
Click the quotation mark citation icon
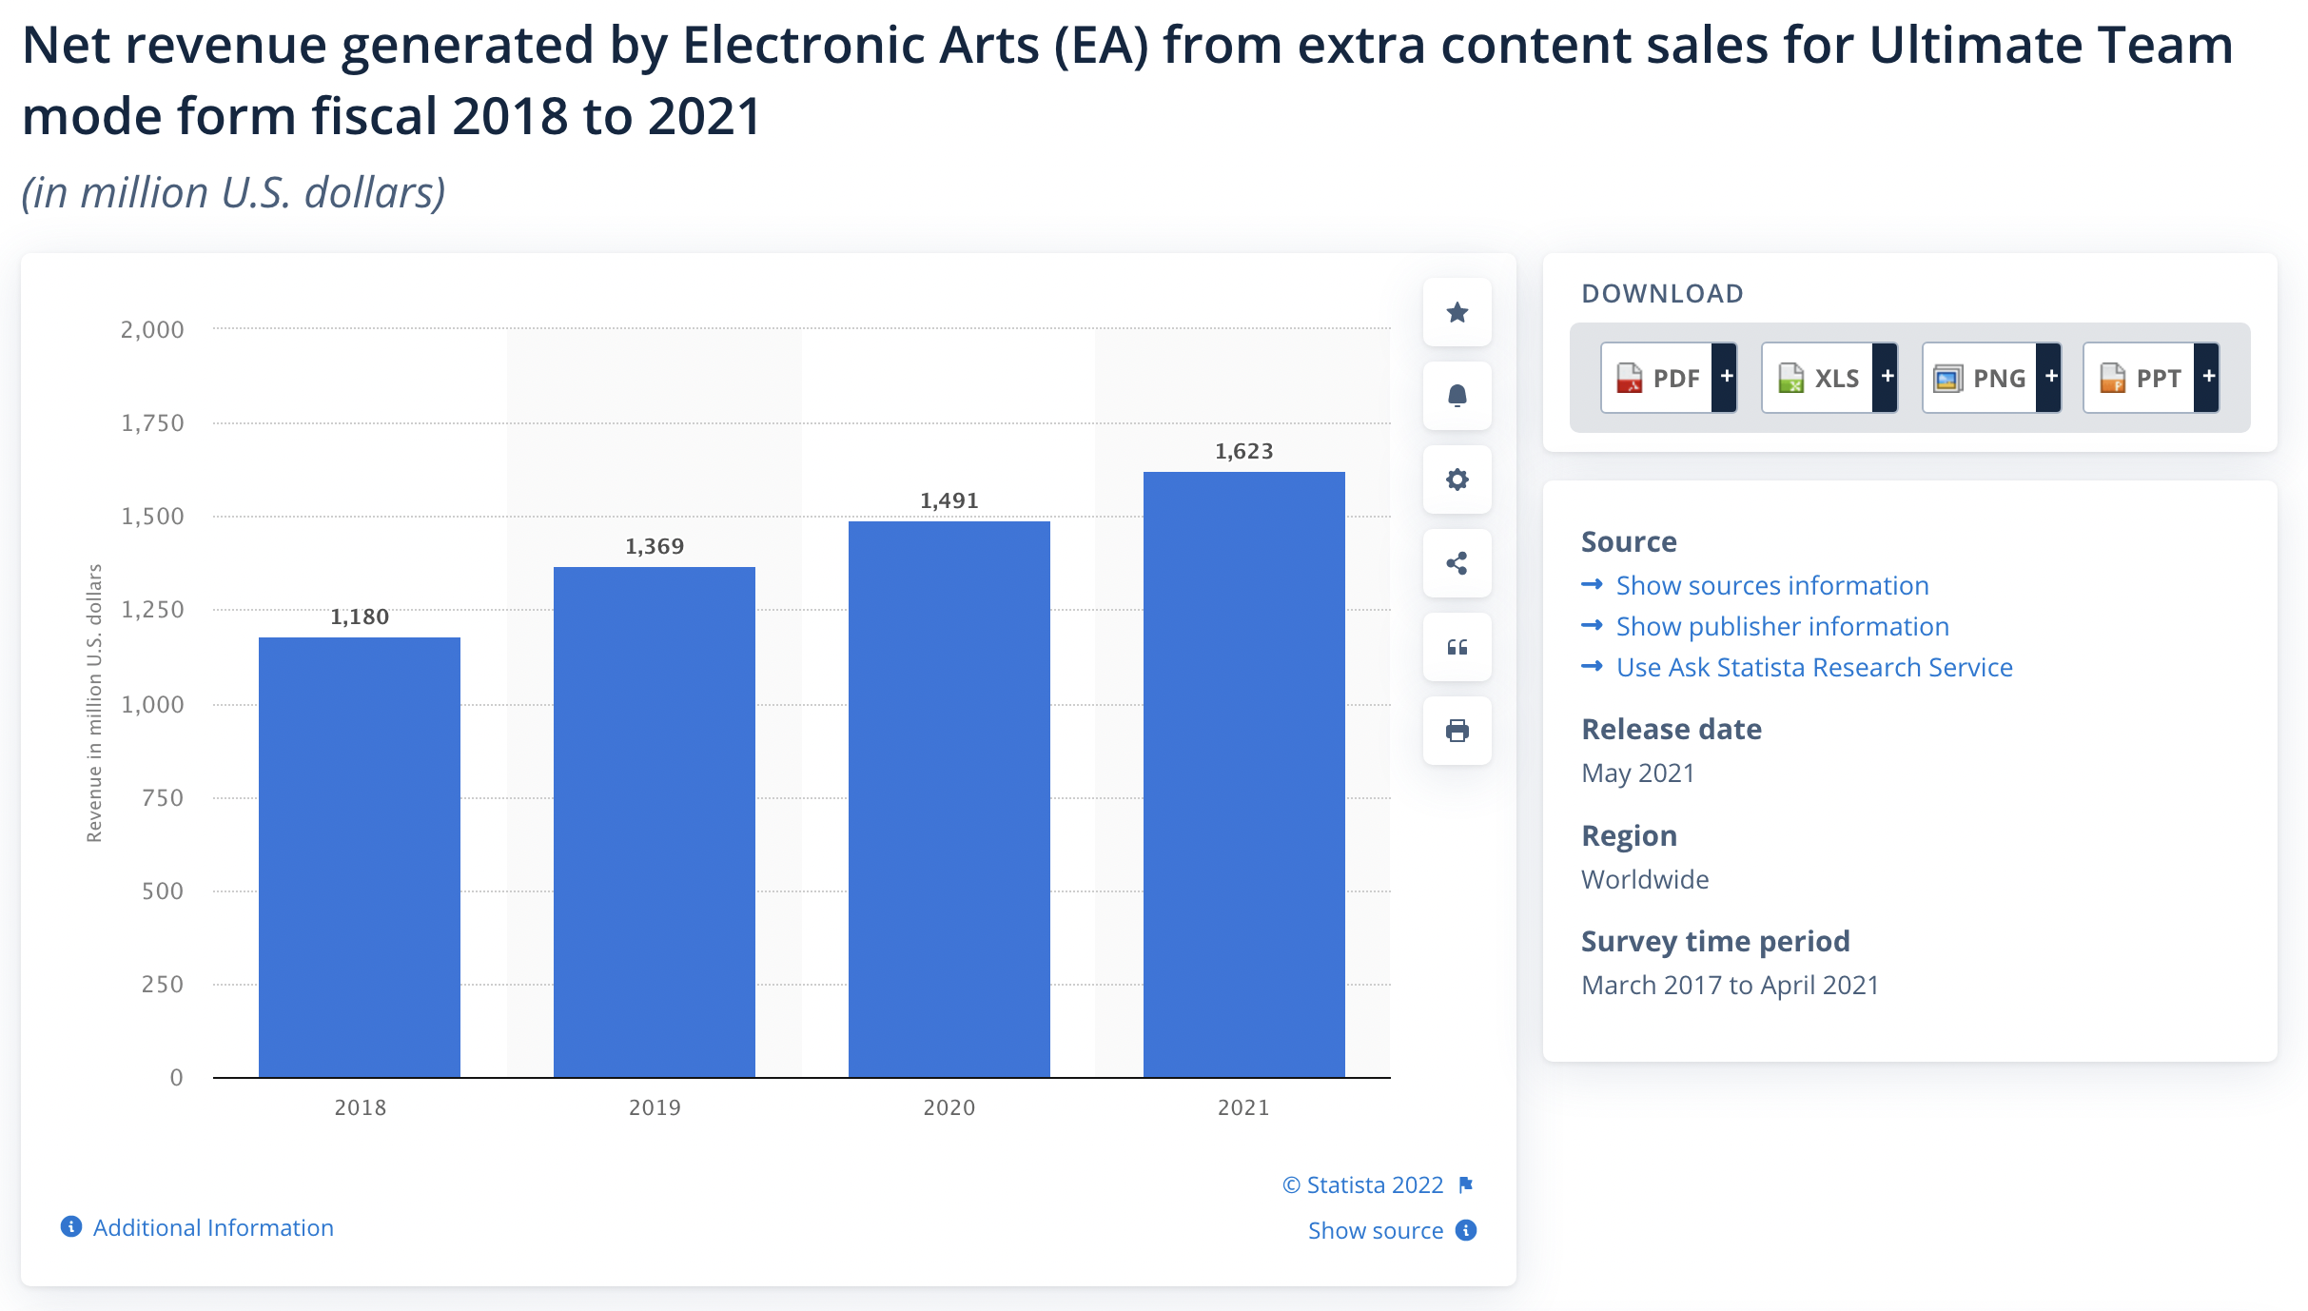pos(1457,647)
